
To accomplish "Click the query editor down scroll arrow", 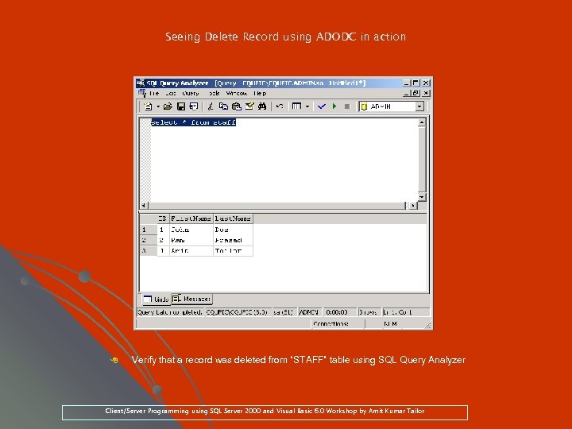I will 421,197.
